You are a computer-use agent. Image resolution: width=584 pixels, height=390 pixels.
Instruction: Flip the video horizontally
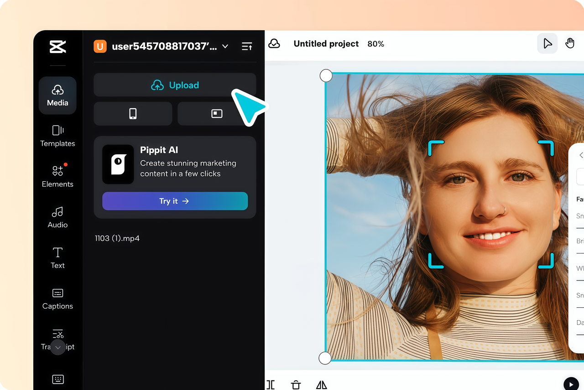(x=321, y=385)
